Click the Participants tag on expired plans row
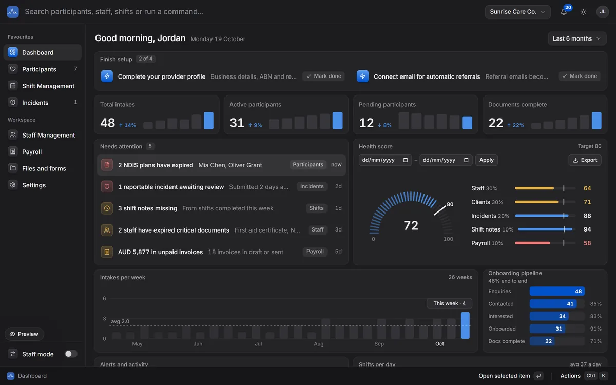 coord(308,165)
